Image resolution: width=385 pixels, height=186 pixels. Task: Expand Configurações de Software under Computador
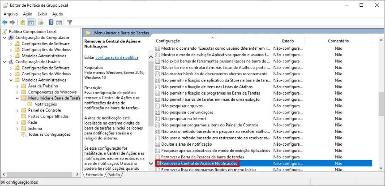tap(11, 44)
